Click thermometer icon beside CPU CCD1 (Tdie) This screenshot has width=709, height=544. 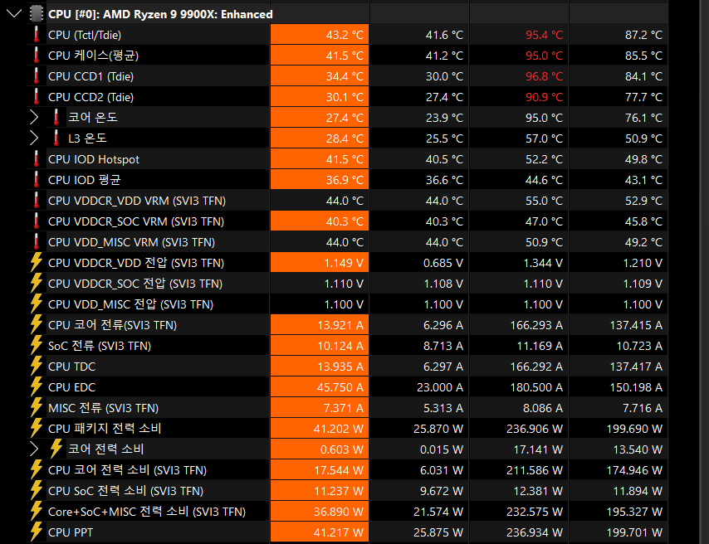tap(37, 76)
